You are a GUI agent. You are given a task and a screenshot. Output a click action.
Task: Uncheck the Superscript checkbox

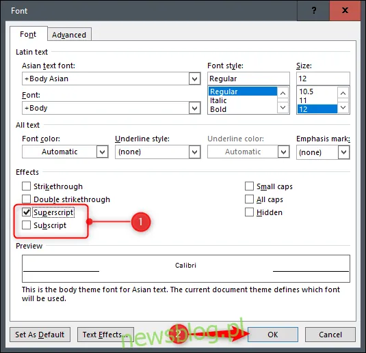26,212
